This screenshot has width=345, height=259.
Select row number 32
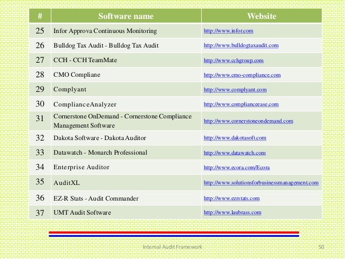[40, 138]
